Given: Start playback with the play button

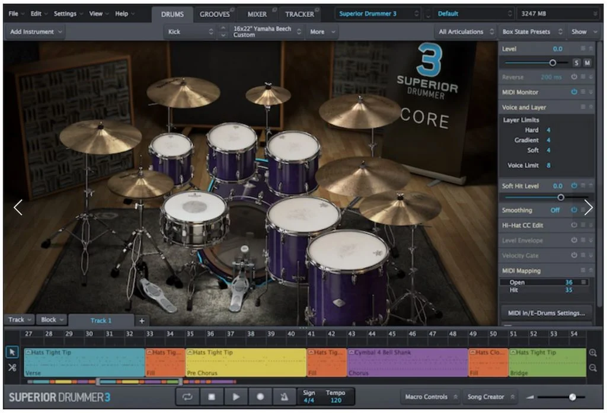Looking at the screenshot, I should point(236,397).
